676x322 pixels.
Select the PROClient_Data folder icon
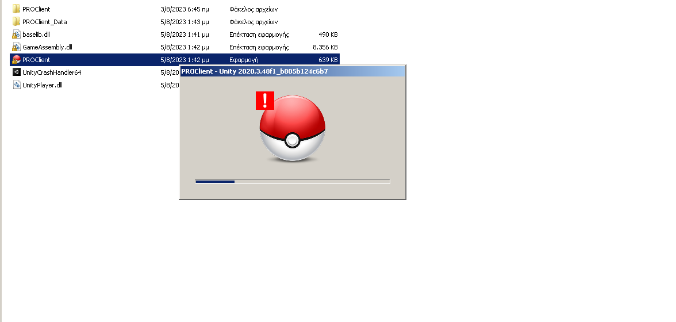16,21
